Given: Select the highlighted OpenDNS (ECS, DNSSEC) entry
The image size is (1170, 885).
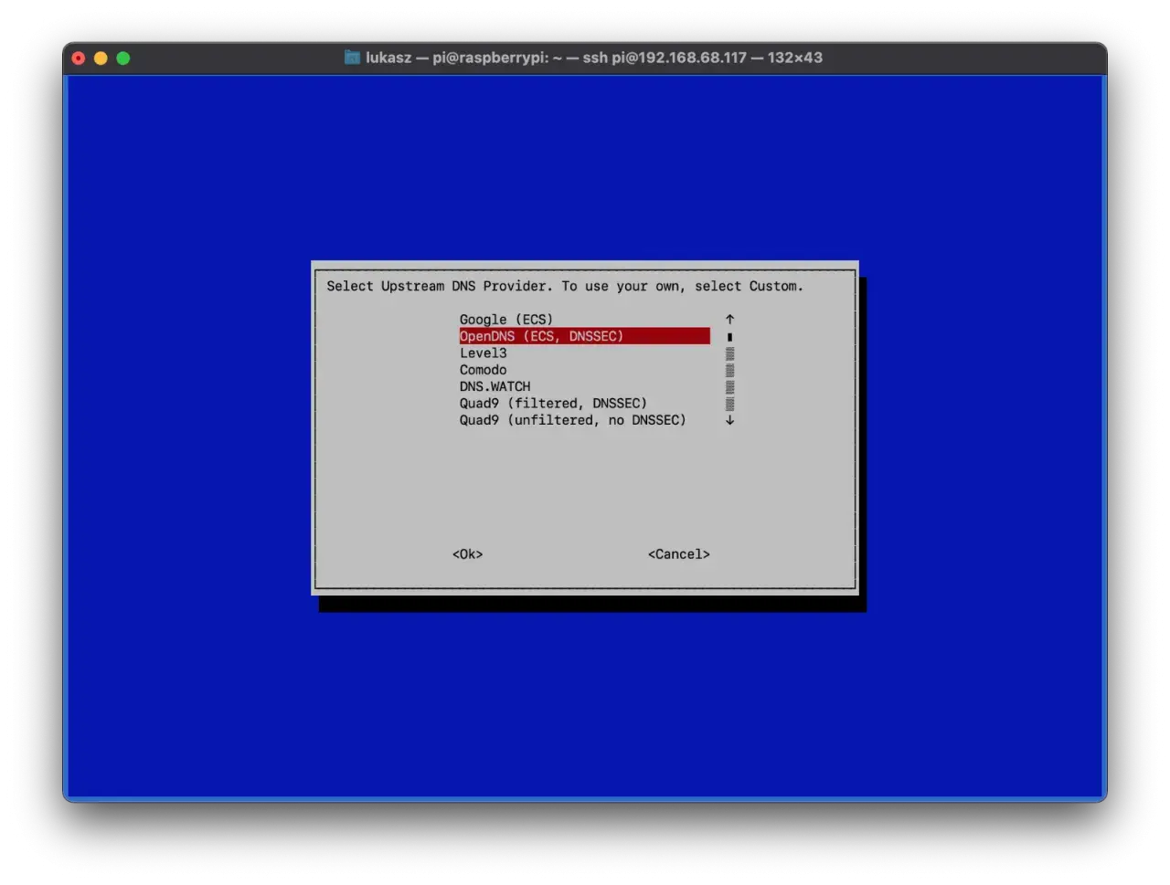Looking at the screenshot, I should pyautogui.click(x=584, y=336).
